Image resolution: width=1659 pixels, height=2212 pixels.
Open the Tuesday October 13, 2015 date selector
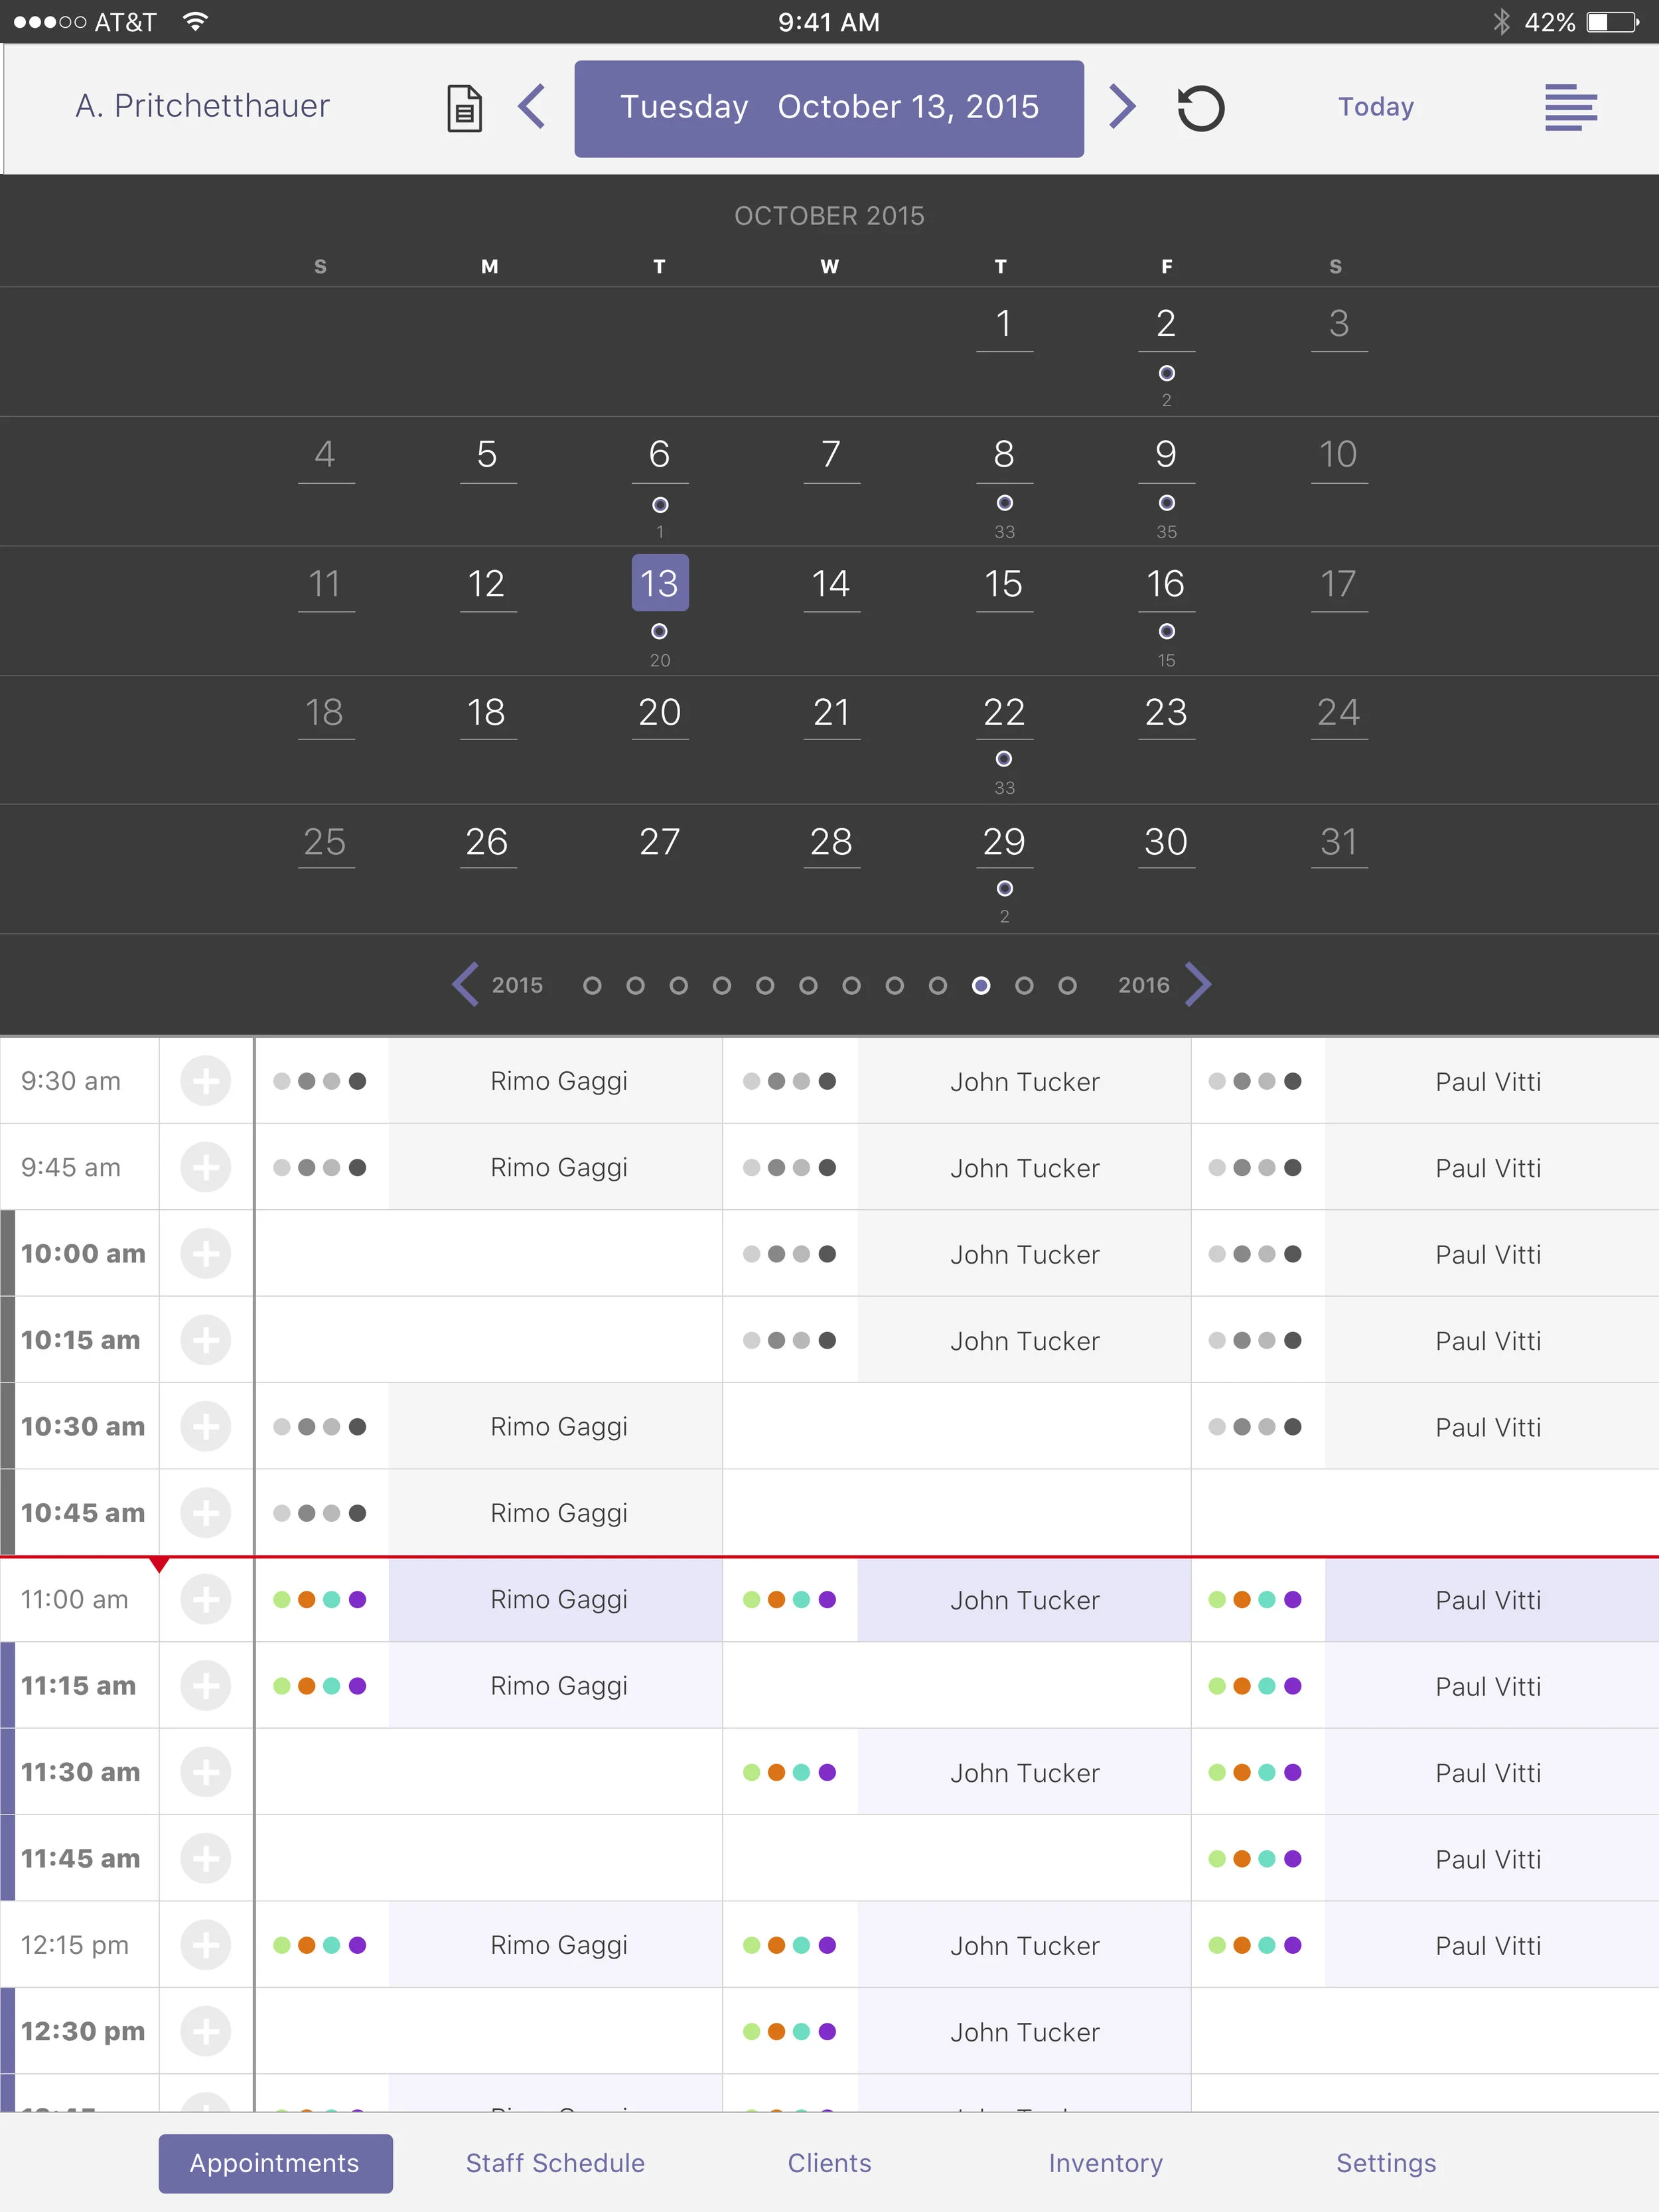(x=829, y=108)
